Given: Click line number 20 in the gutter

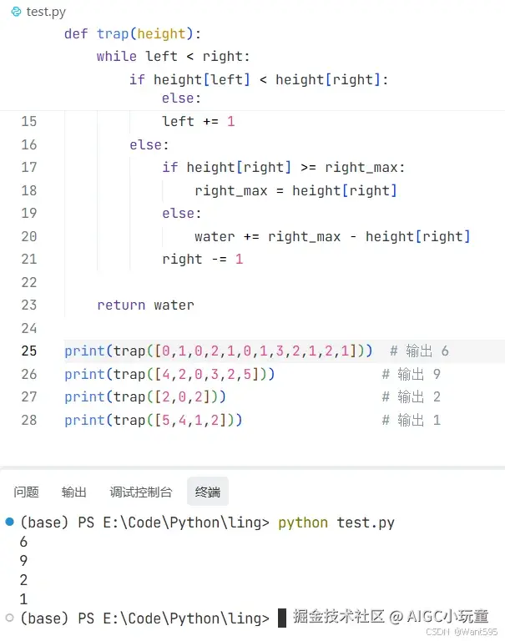Looking at the screenshot, I should 29,236.
